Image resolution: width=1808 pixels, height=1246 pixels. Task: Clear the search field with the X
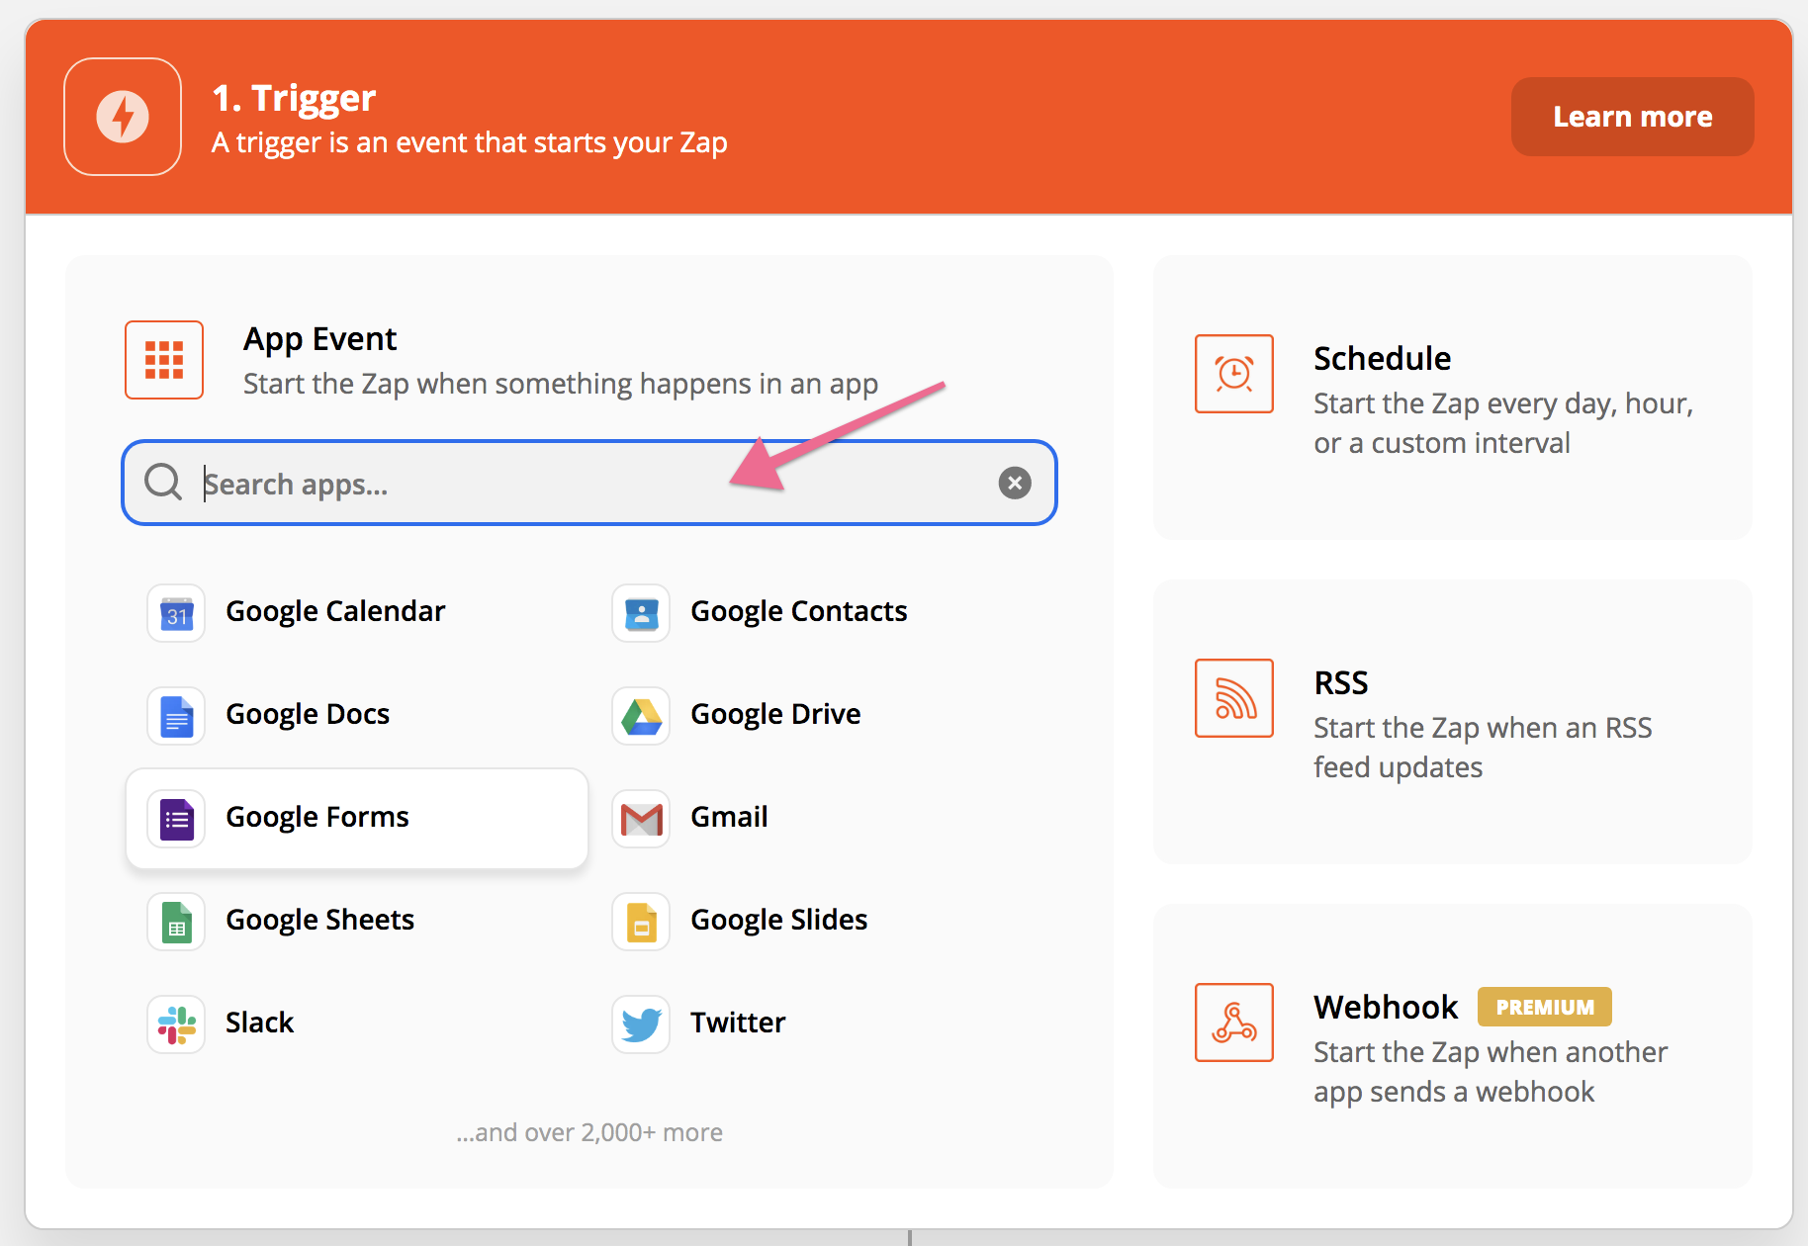click(x=1015, y=483)
